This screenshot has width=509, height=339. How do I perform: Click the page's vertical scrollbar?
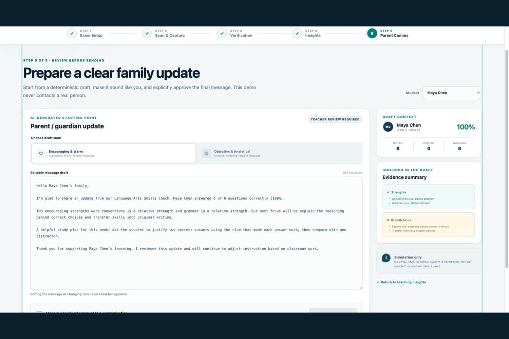(x=507, y=159)
